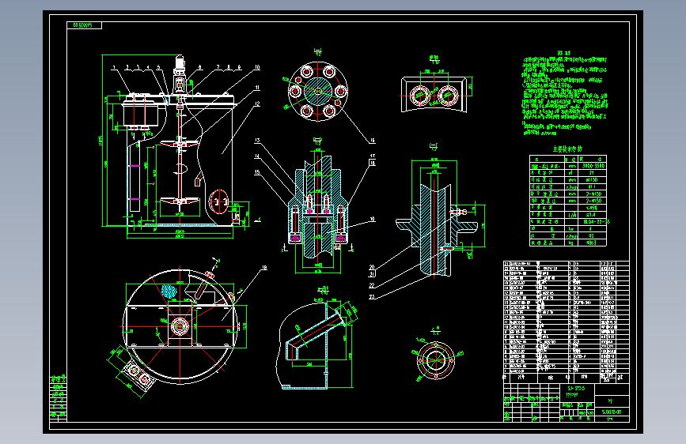This screenshot has width=686, height=444.
Task: Select callout label 6 beside the top motor
Action: 200,67
